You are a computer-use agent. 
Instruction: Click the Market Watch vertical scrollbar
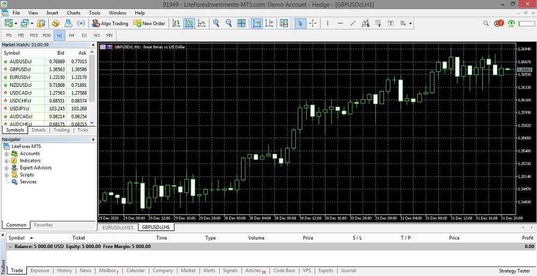coord(92,88)
